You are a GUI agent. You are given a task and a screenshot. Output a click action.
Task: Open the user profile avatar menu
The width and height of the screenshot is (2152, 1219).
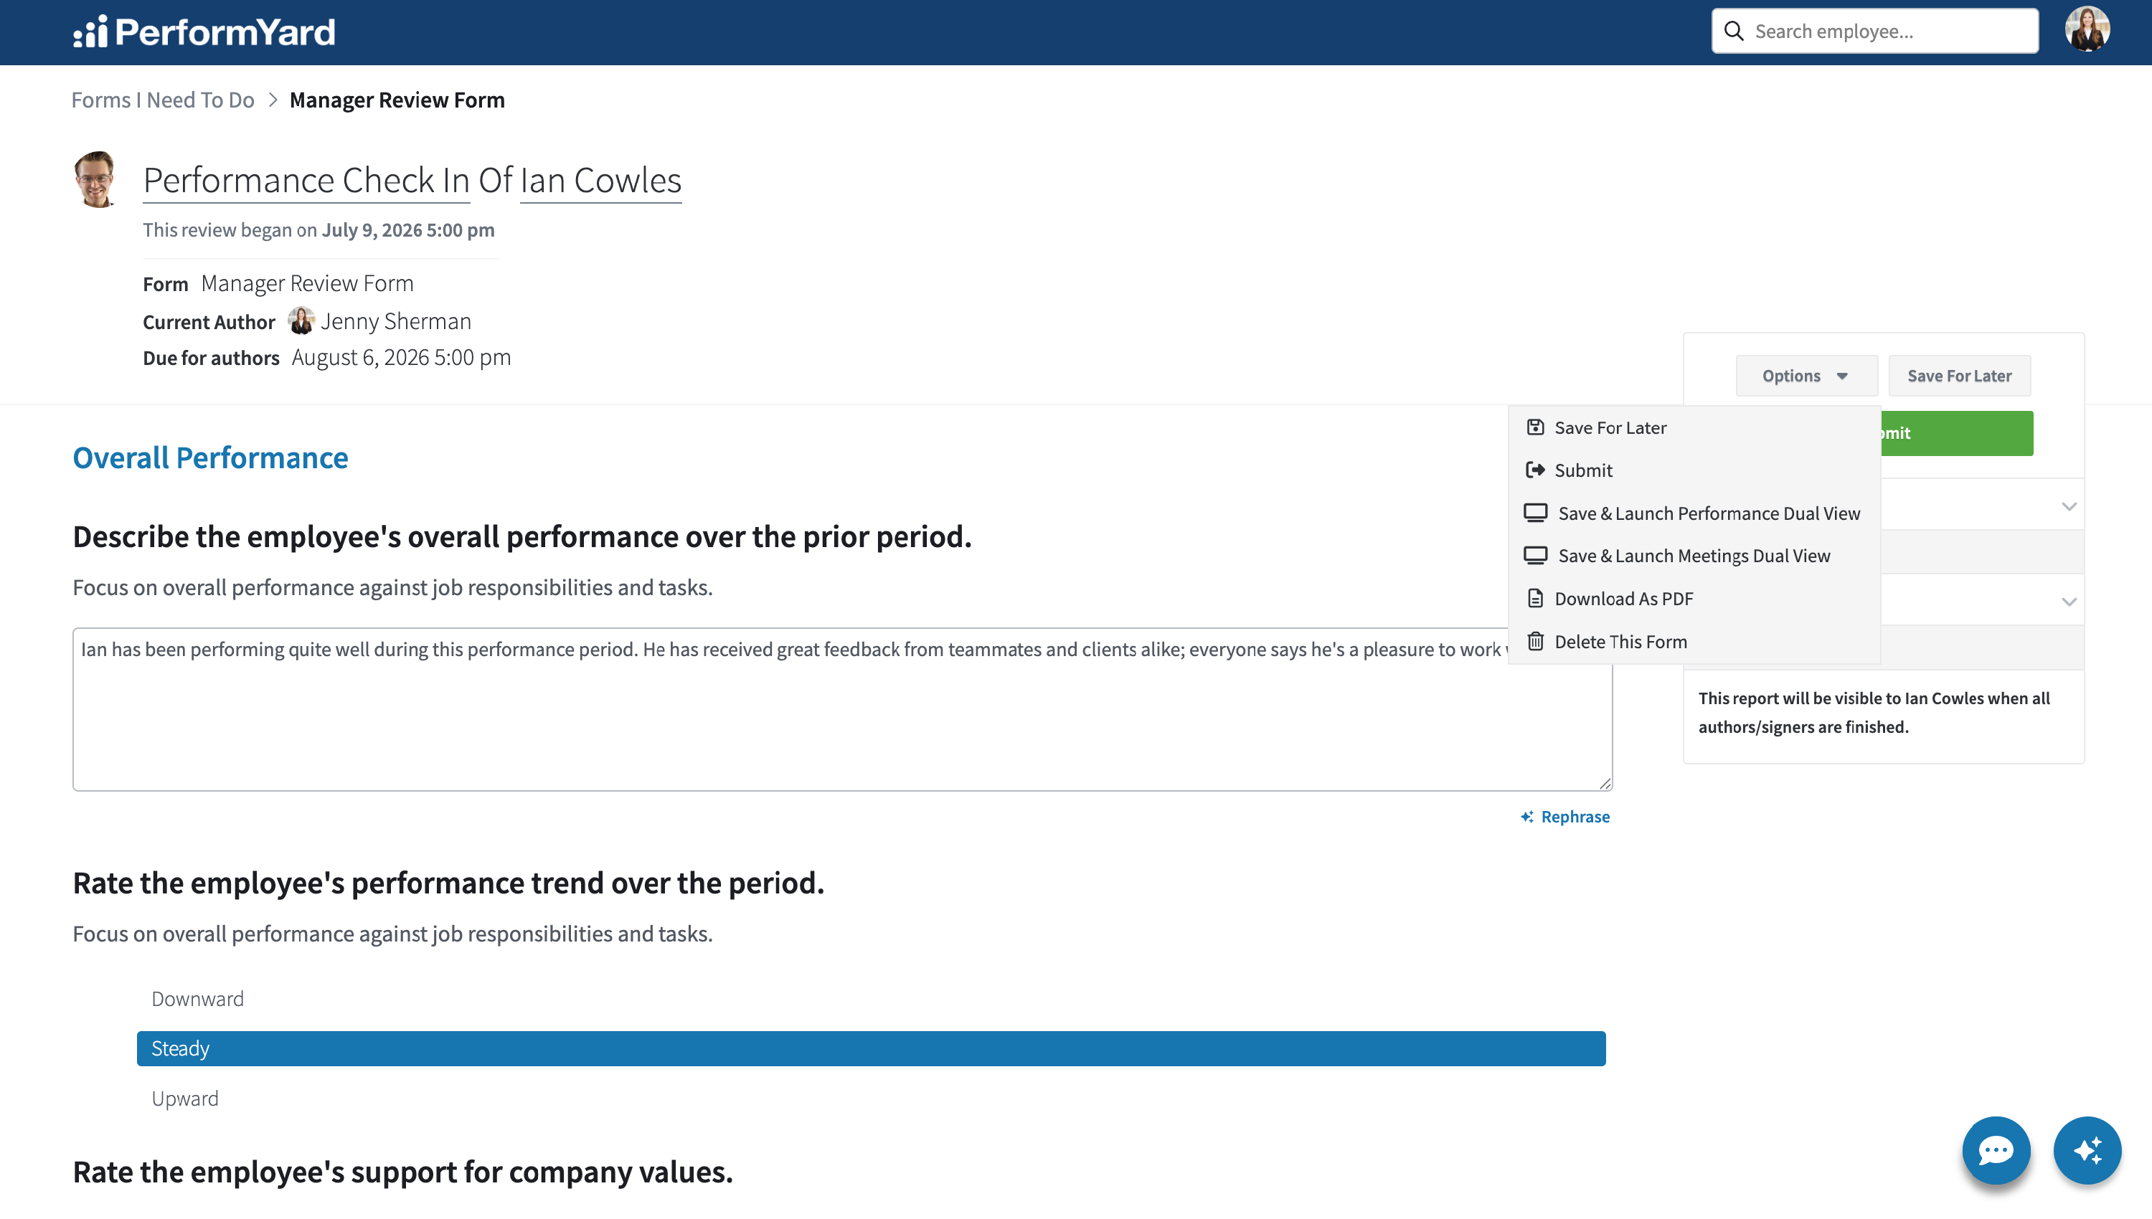click(x=2087, y=30)
